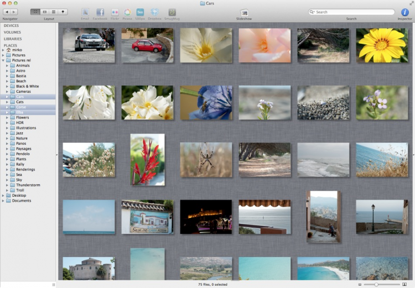Navigate forward with the right arrow
Screen dimensions: 415x288
tap(14, 12)
